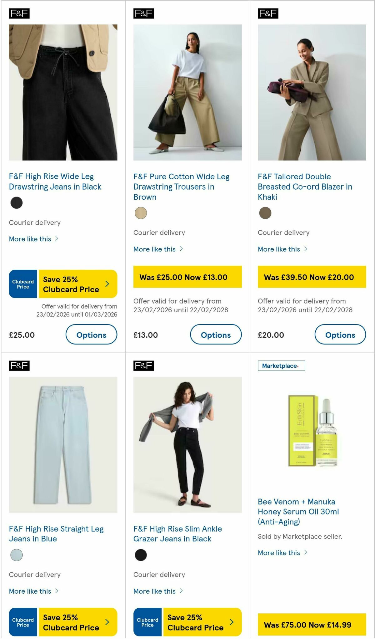Viewport: 375px width, 639px height.
Task: Click the Clubcard Price badge on straight leg jeans
Action: [23, 622]
